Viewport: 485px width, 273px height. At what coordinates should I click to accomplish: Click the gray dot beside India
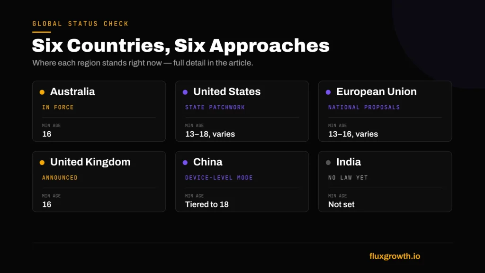click(x=328, y=163)
